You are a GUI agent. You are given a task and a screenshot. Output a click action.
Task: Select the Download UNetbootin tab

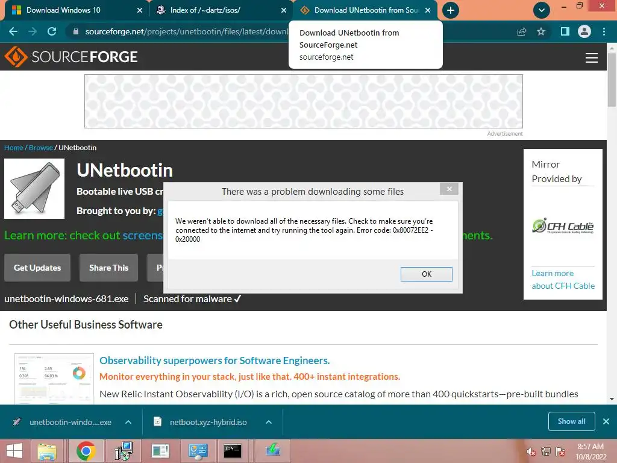pyautogui.click(x=359, y=10)
